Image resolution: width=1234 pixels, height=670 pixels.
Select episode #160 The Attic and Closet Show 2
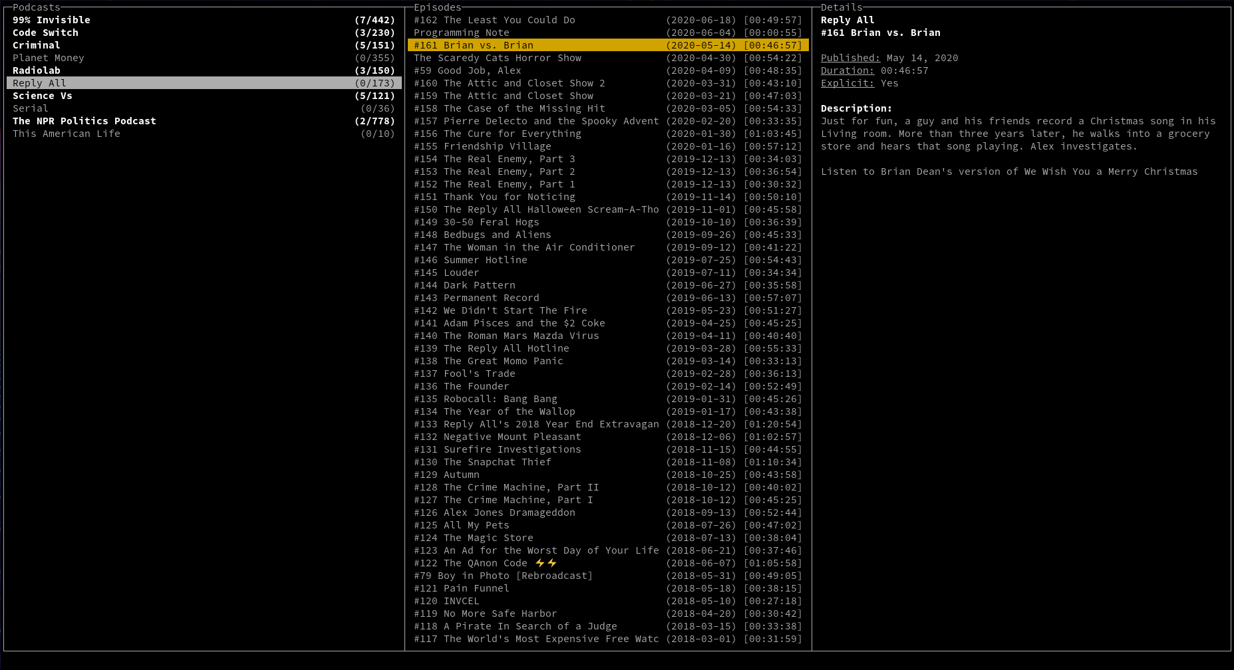pyautogui.click(x=608, y=83)
